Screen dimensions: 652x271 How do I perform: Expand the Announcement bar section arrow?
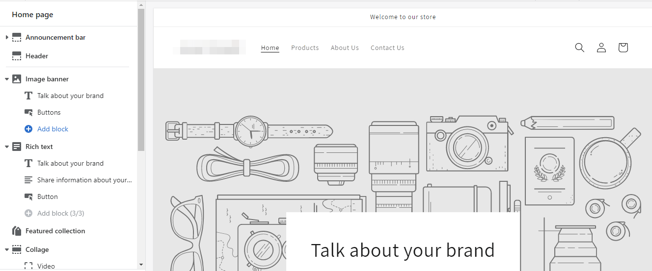coord(7,37)
